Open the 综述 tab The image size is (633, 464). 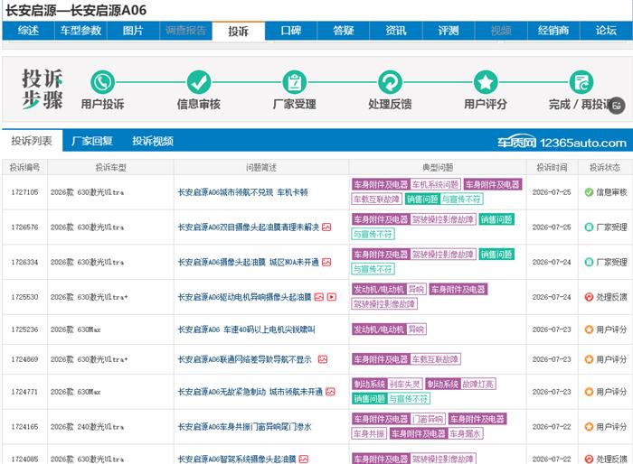tap(28, 31)
